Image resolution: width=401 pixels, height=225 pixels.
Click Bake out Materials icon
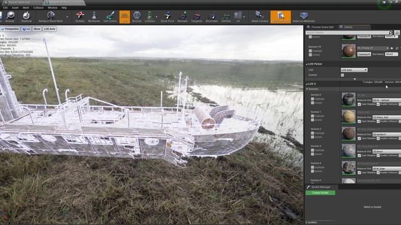point(304,17)
